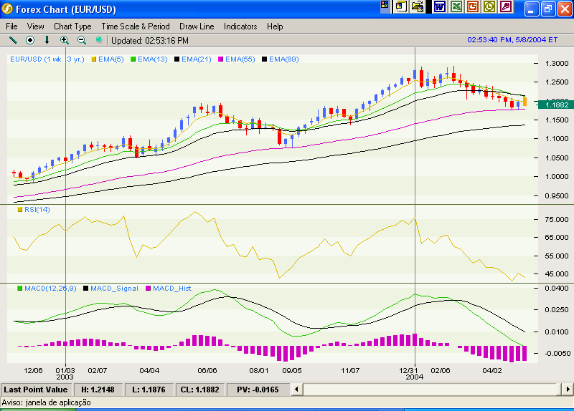Click the down arrow toolbar icon
This screenshot has height=411, width=574.
47,40
